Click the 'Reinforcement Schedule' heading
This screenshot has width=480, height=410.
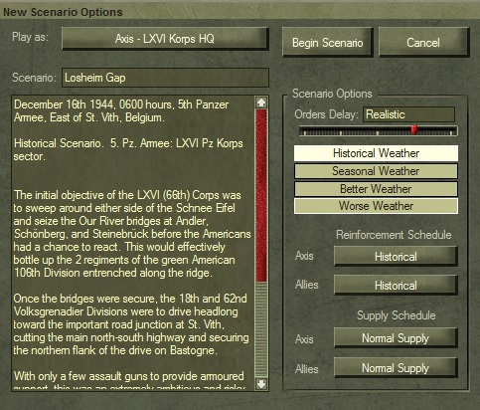[x=394, y=235]
